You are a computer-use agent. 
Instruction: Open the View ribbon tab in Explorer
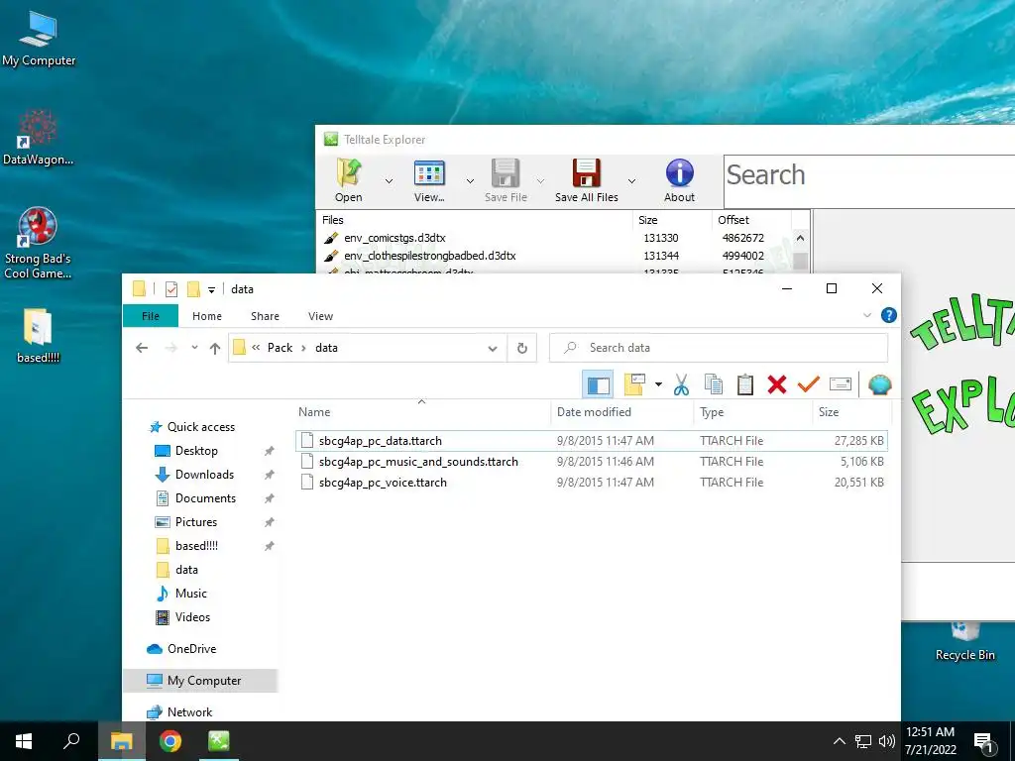point(320,316)
